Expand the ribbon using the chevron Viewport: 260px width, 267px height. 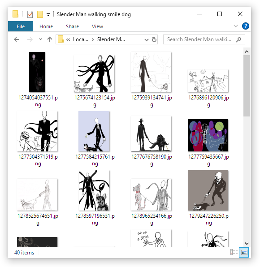(236, 26)
